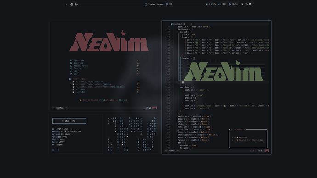Select Find File on the Neovim dashboard
This screenshot has height=178, width=317.
[x=79, y=61]
